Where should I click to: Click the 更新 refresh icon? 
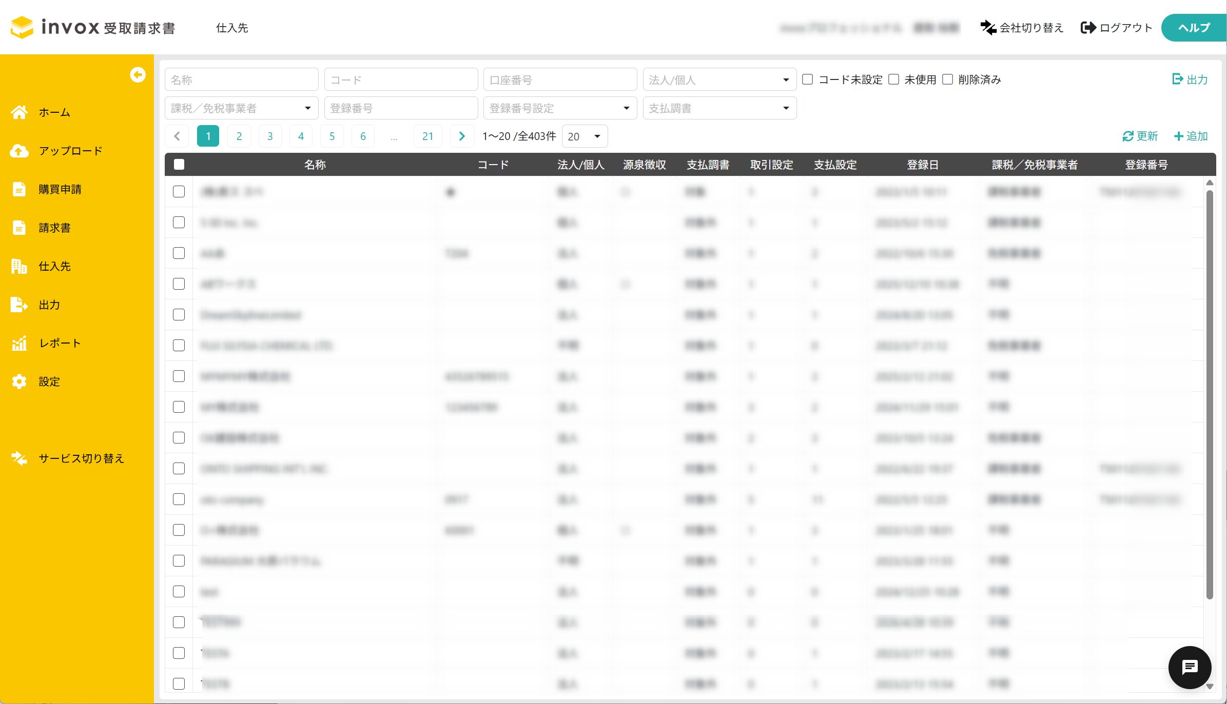point(1127,136)
